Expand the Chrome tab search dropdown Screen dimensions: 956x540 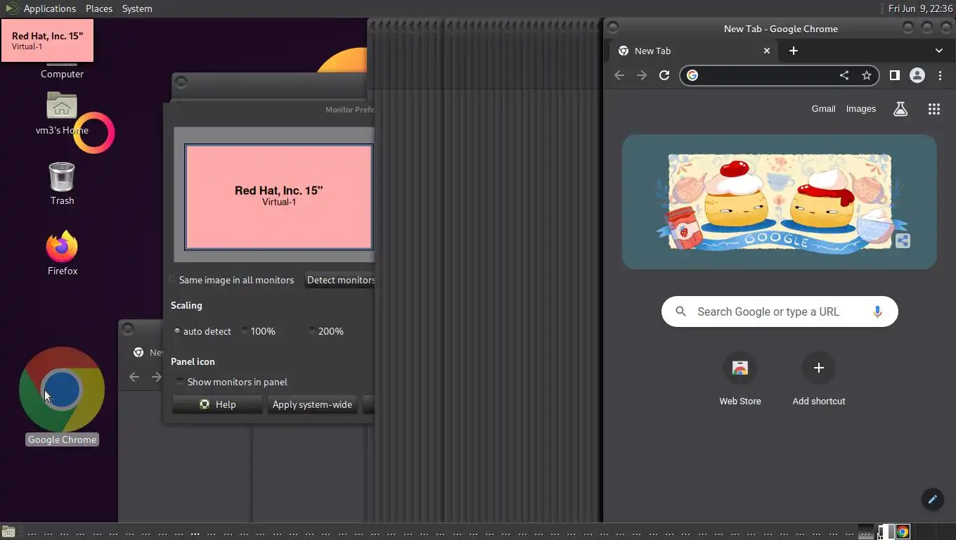[x=939, y=51]
